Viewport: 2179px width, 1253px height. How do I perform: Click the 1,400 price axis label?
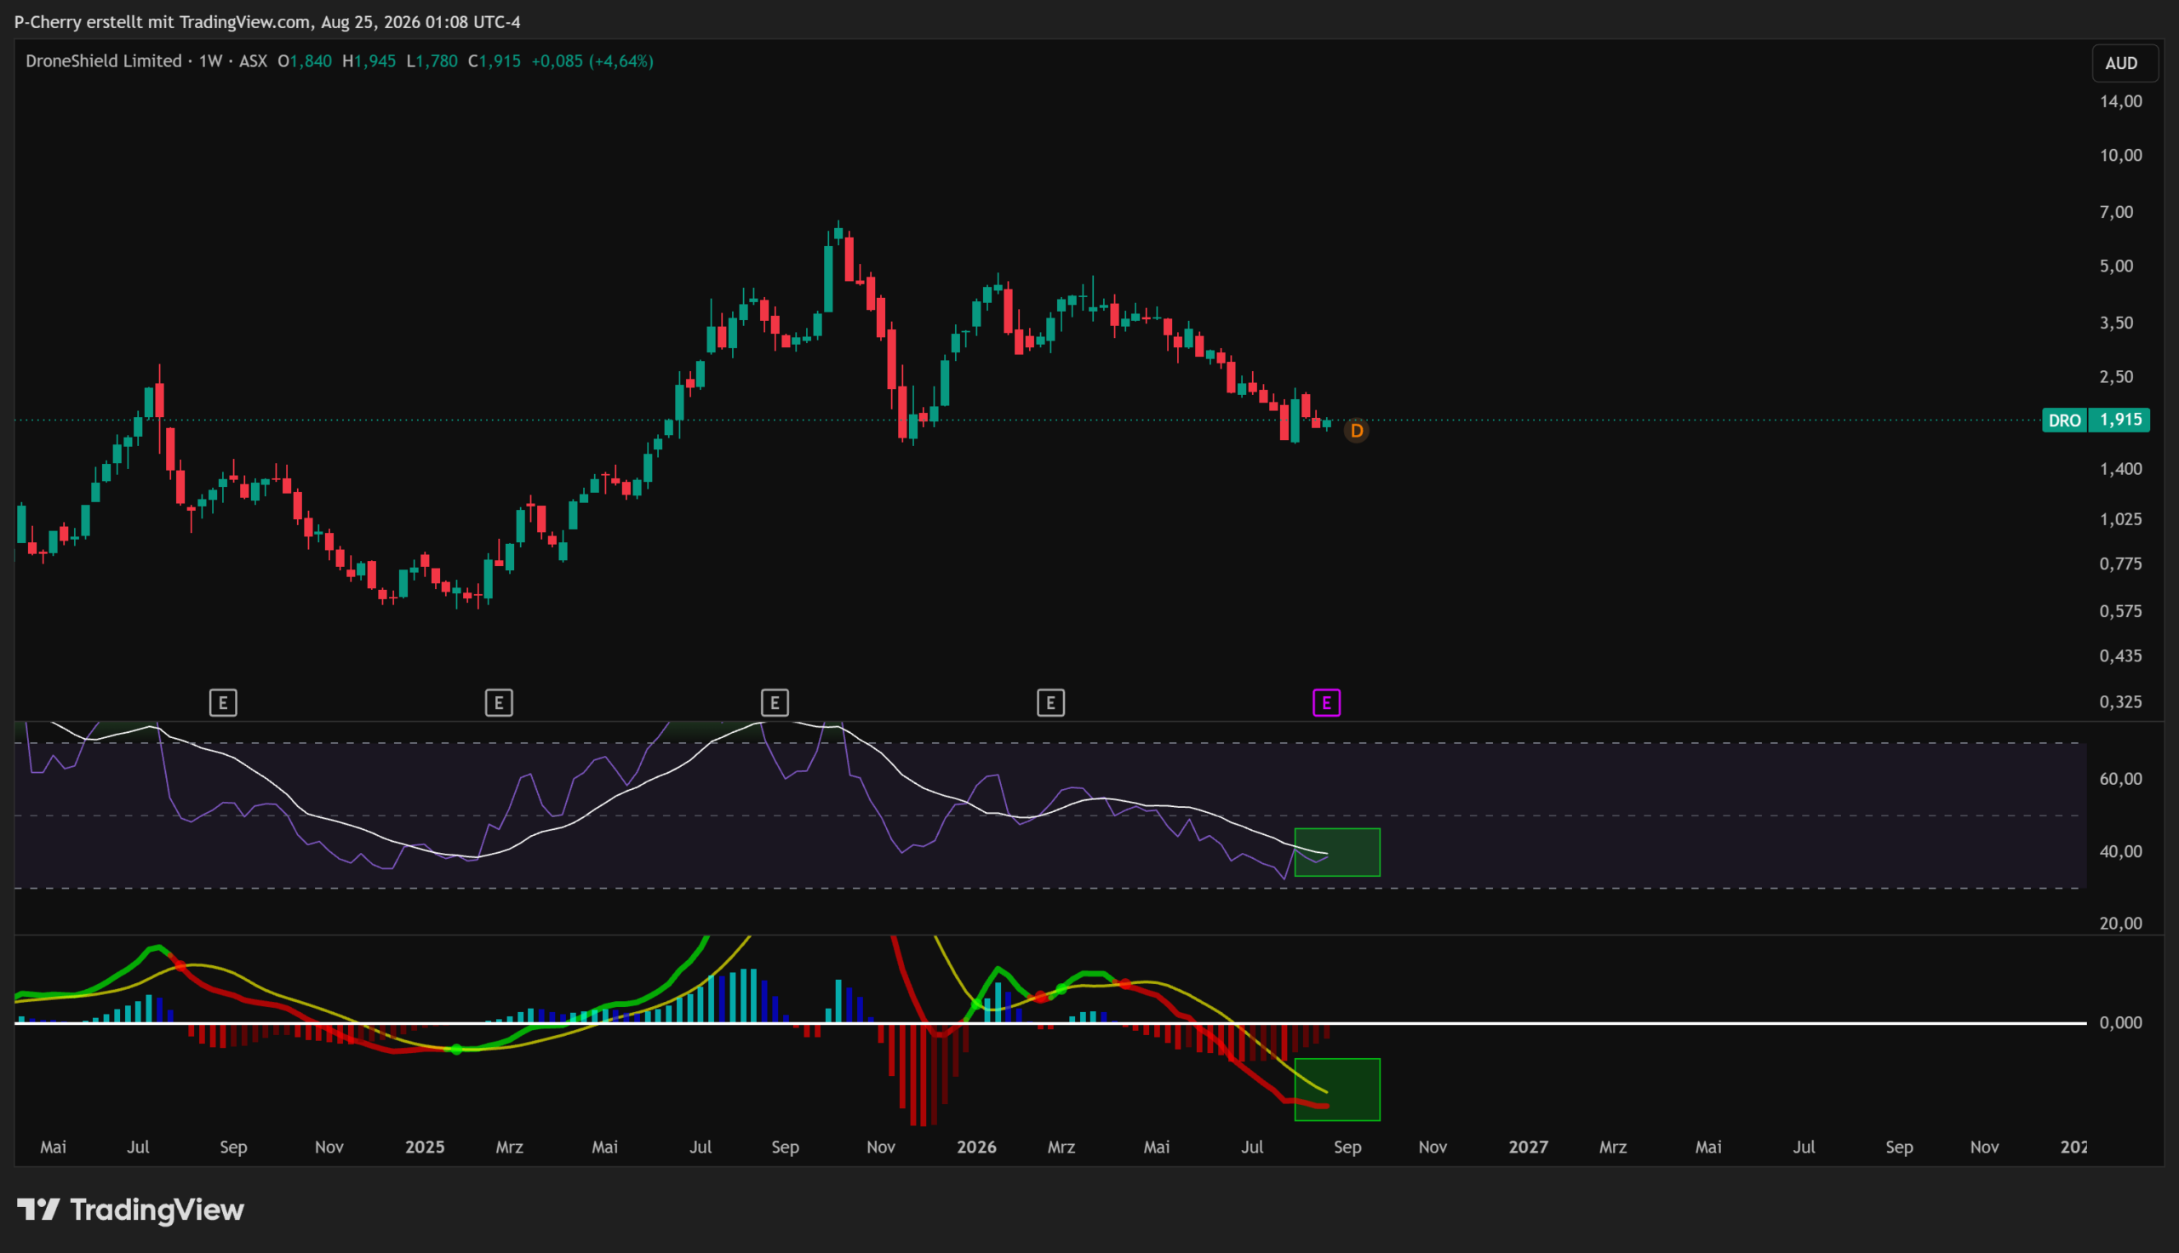pyautogui.click(x=2121, y=470)
